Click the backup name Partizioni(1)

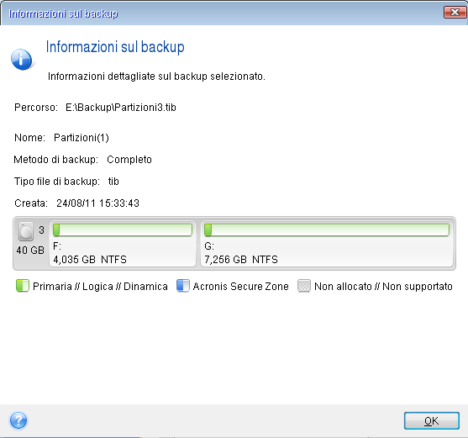82,138
